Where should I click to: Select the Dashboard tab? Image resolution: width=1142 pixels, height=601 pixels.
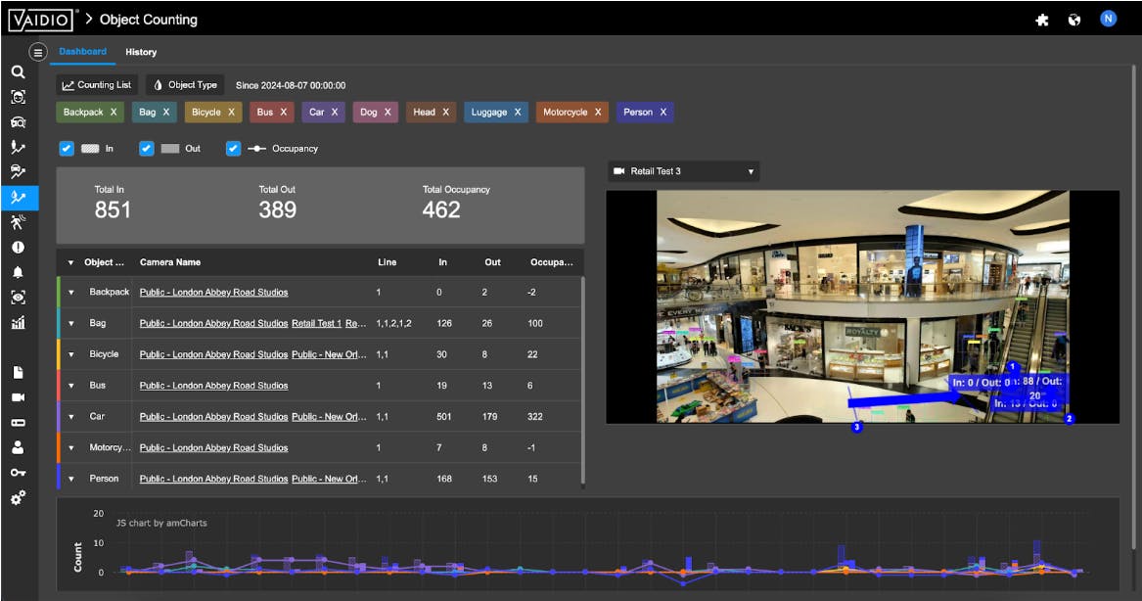[82, 52]
